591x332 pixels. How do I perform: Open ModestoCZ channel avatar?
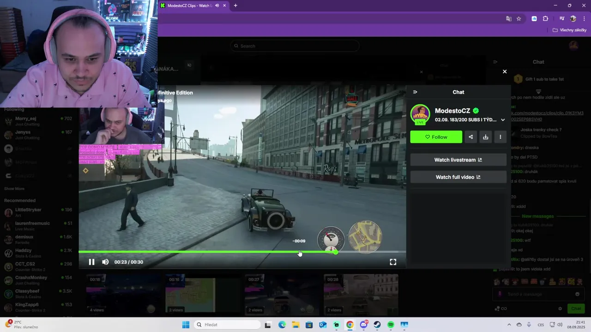tap(420, 114)
